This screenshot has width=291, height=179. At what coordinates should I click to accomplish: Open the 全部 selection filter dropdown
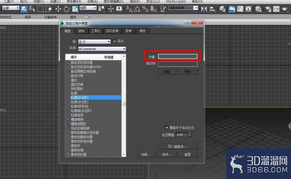(x=11, y=8)
